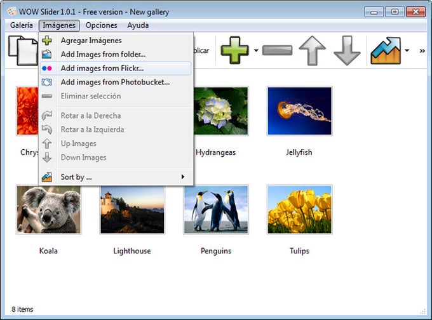The image size is (432, 320).
Task: Click the Sort chart toolbar icon
Action: [386, 51]
